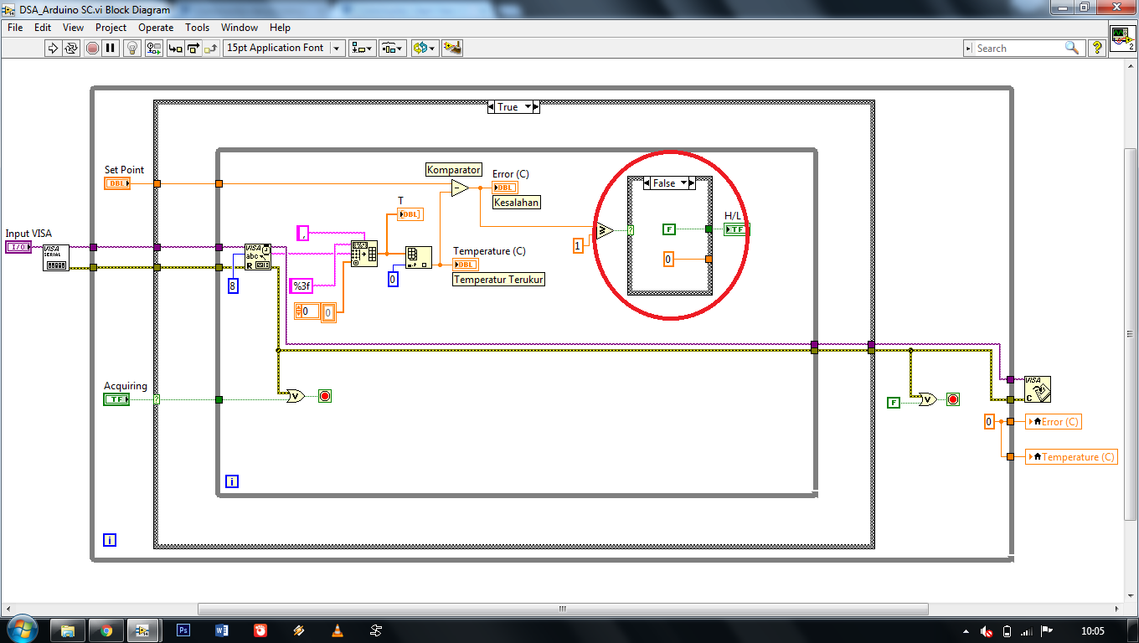Click the inner loop stop condition terminal

325,396
